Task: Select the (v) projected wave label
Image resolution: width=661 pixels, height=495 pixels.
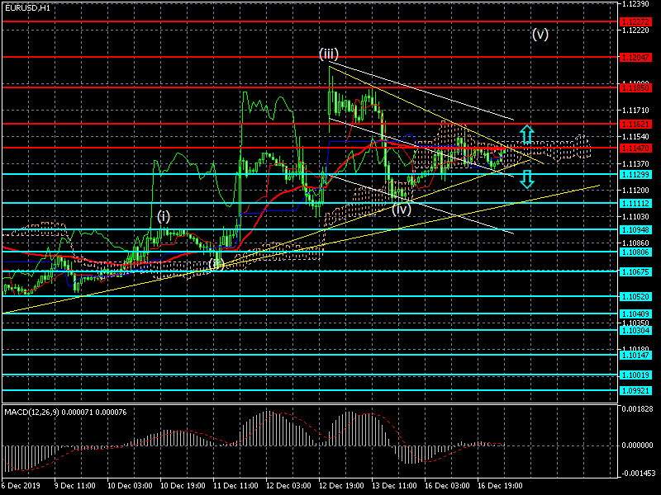Action: [x=540, y=34]
